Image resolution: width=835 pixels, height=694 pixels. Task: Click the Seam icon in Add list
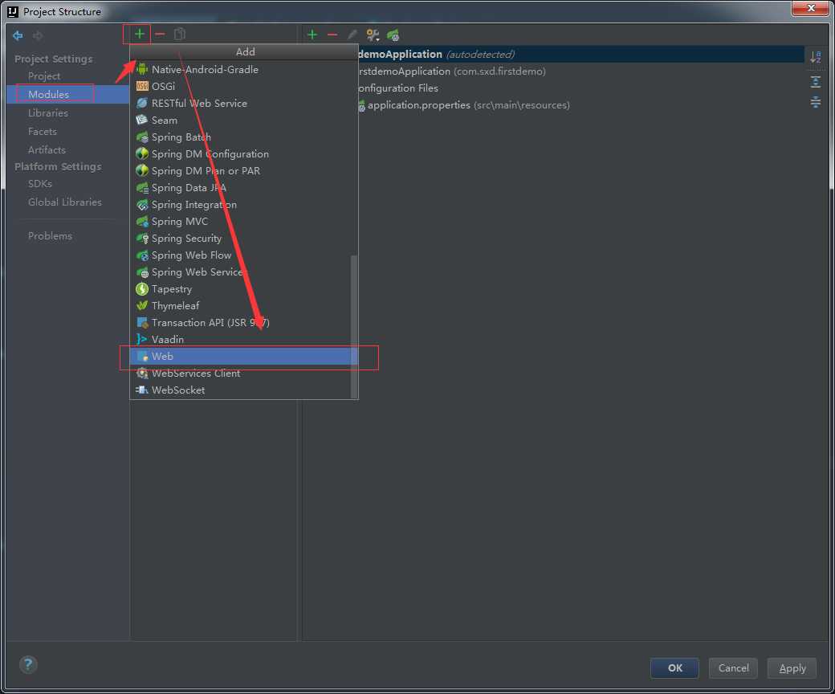point(141,120)
